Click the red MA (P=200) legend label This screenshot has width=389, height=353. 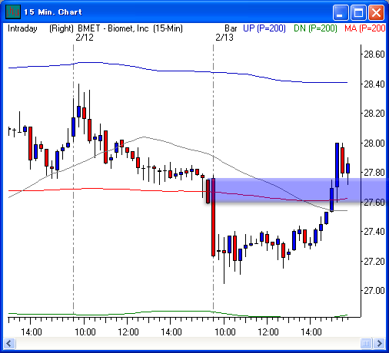[x=365, y=28]
